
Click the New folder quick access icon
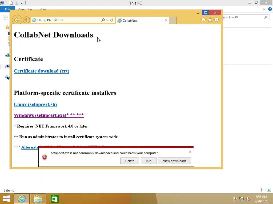click(17, 3)
